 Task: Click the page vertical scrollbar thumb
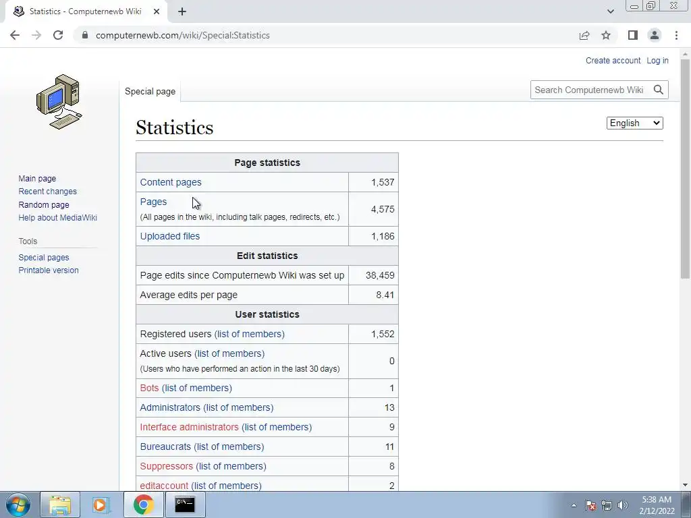685,168
